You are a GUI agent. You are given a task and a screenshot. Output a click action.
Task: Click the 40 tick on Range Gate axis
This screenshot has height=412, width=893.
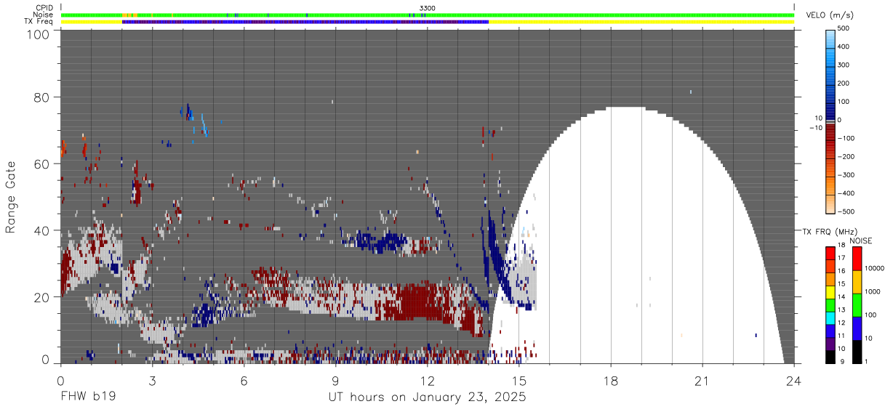pos(41,230)
